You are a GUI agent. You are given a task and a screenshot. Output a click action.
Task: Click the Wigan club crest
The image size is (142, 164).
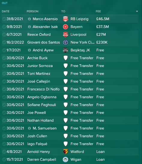tap(65, 159)
